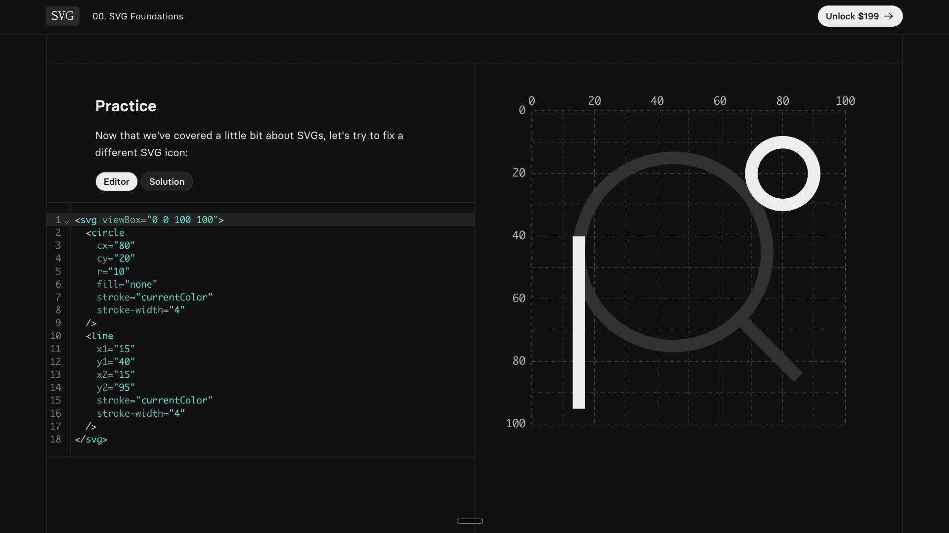Screen dimensions: 949x533
Task: Switch to the Editor view
Action: [116, 181]
